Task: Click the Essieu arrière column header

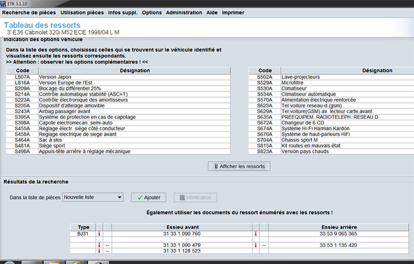Action: [x=339, y=227]
